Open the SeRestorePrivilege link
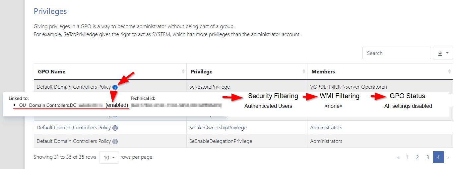Screen dimensions: 458x169 (x=209, y=87)
